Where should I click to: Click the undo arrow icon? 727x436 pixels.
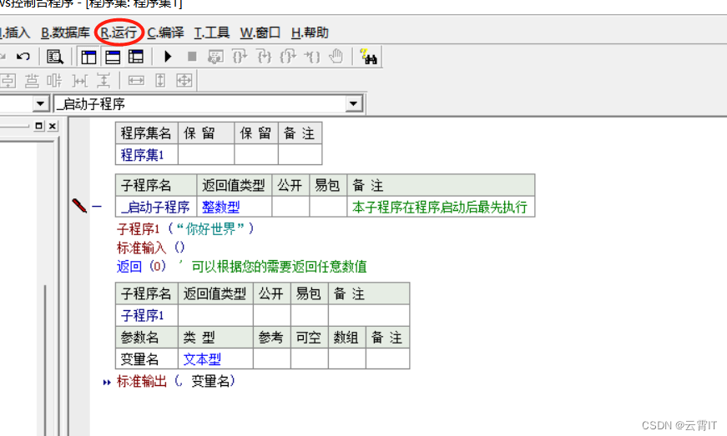pyautogui.click(x=23, y=57)
